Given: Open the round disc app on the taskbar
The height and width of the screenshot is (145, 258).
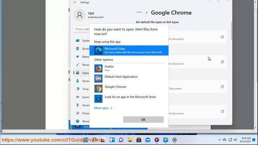Looking at the screenshot, I should coord(157,140).
